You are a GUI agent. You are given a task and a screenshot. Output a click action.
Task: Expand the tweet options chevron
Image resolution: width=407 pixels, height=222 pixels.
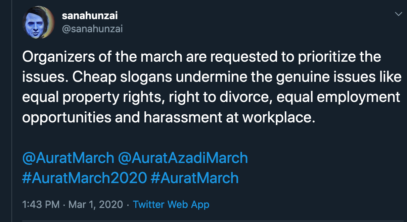pyautogui.click(x=398, y=14)
